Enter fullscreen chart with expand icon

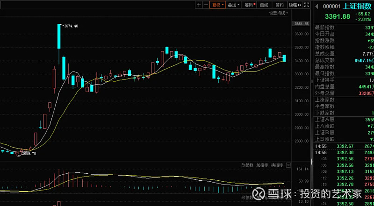coord(307,5)
